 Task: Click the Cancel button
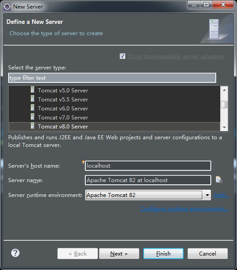click(x=208, y=254)
